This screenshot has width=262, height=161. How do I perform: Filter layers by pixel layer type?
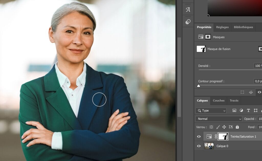pyautogui.click(x=234, y=110)
